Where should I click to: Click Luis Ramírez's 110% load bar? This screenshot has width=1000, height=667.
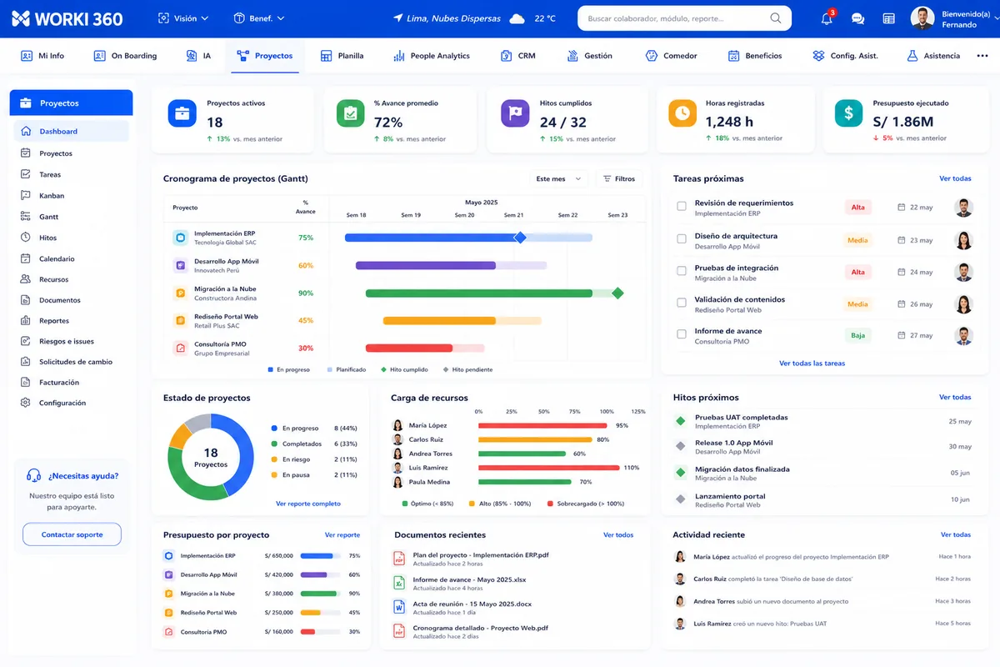[x=549, y=468]
